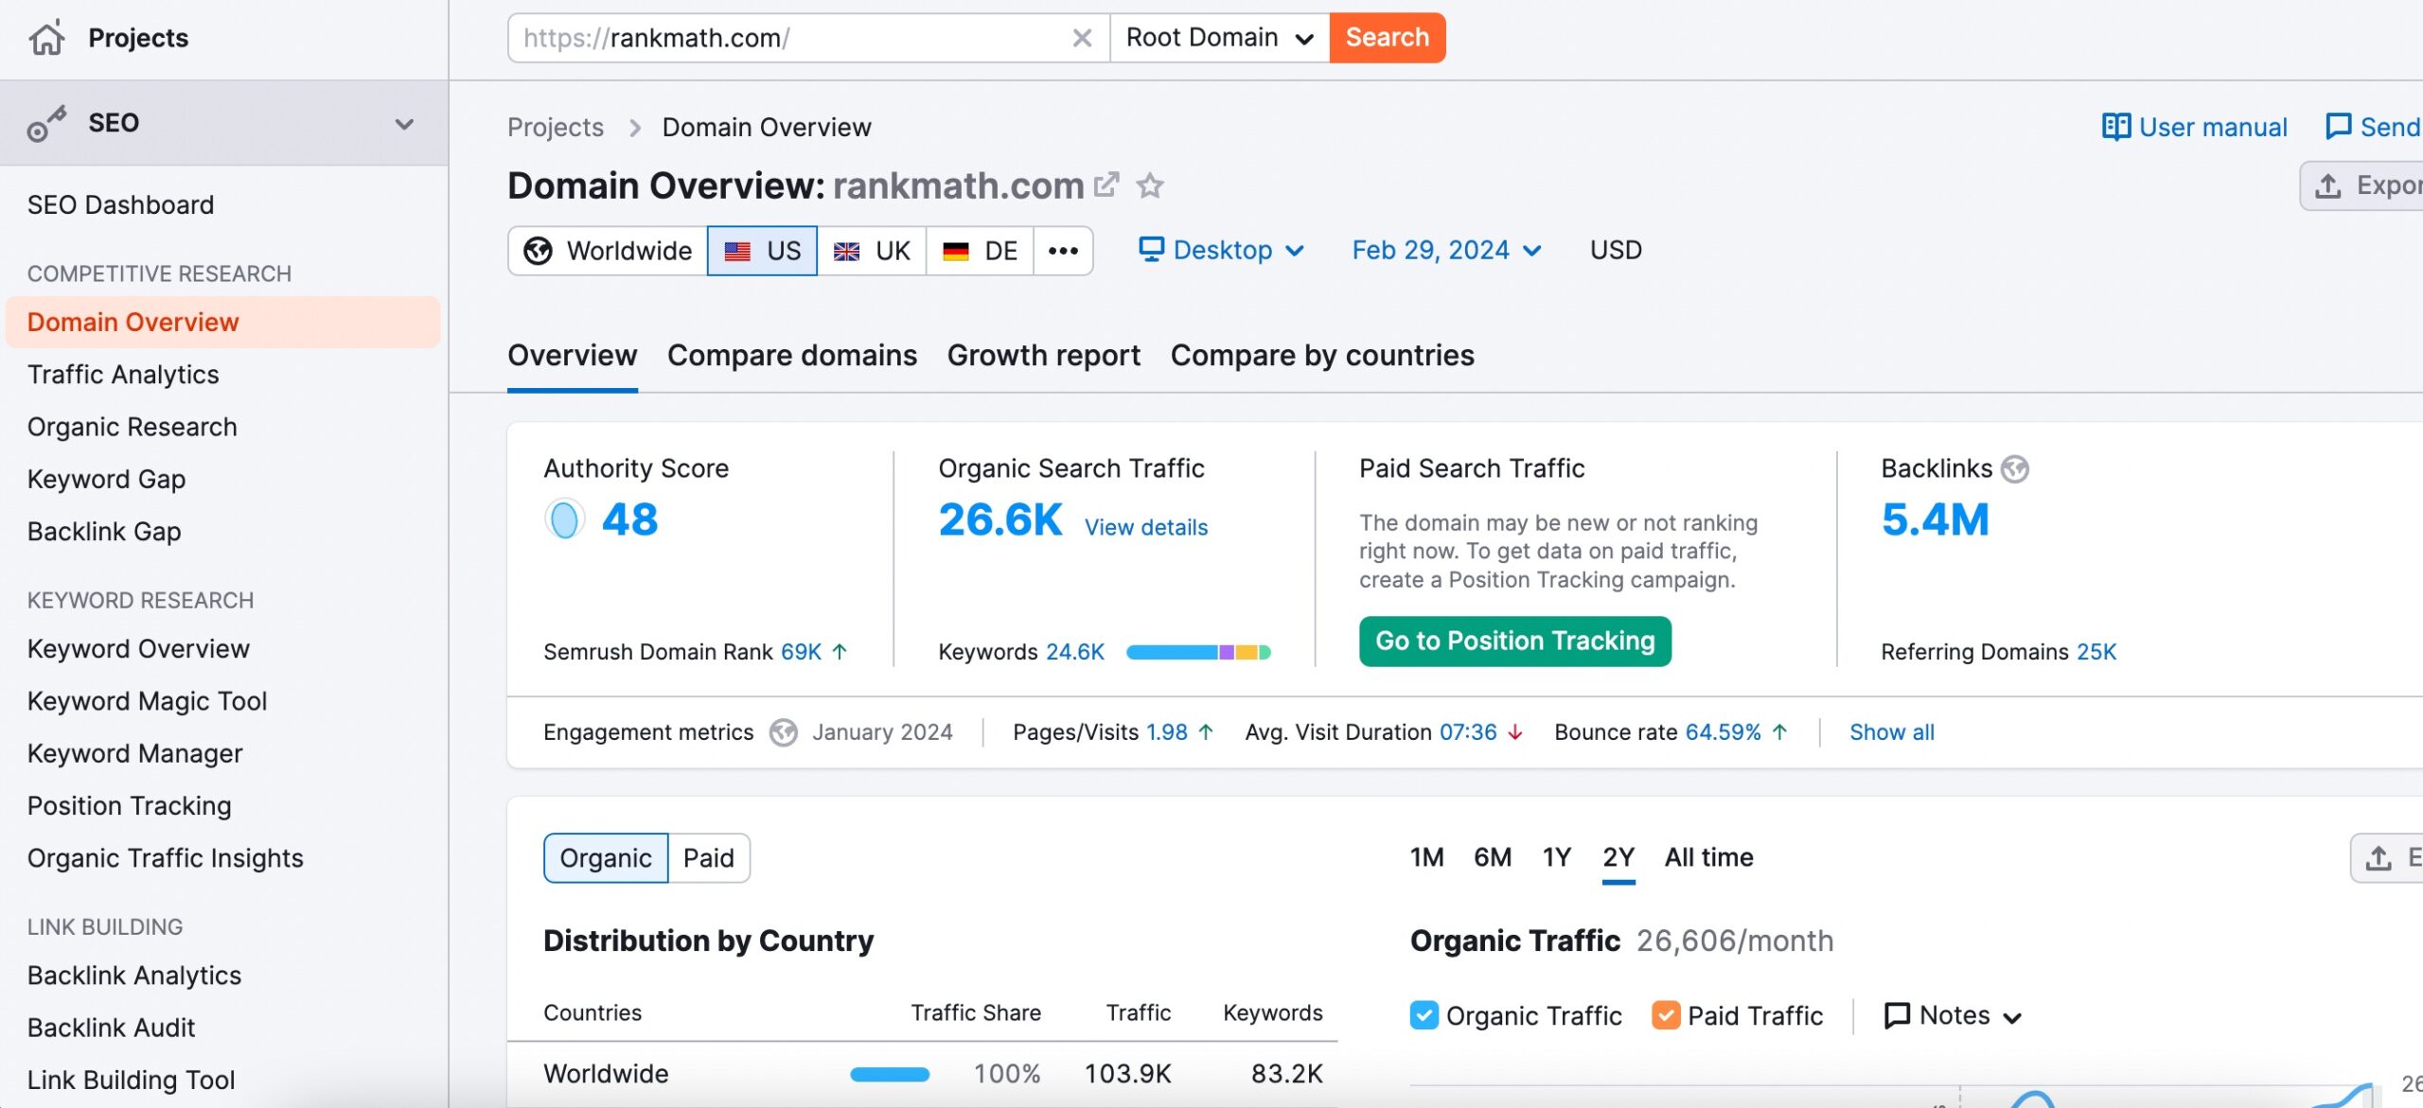Click the Backlinks globe info icon
The height and width of the screenshot is (1108, 2423).
(2015, 468)
